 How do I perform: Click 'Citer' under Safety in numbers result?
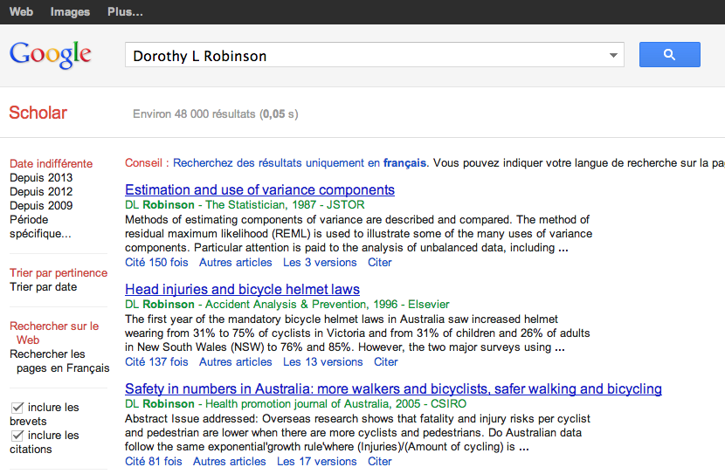[380, 461]
